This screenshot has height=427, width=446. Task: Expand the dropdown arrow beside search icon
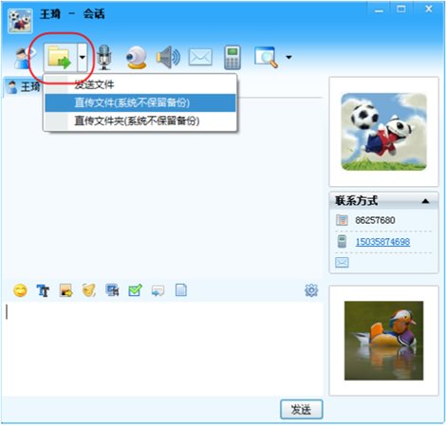(x=288, y=57)
